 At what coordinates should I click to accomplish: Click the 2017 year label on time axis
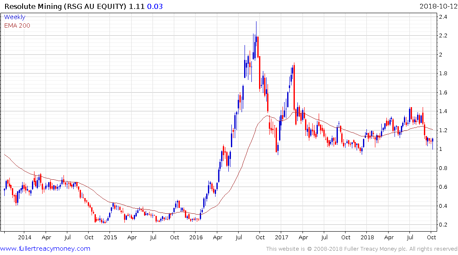pyautogui.click(x=282, y=237)
